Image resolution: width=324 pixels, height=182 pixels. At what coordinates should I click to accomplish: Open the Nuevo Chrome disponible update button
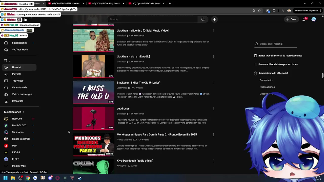(308, 11)
